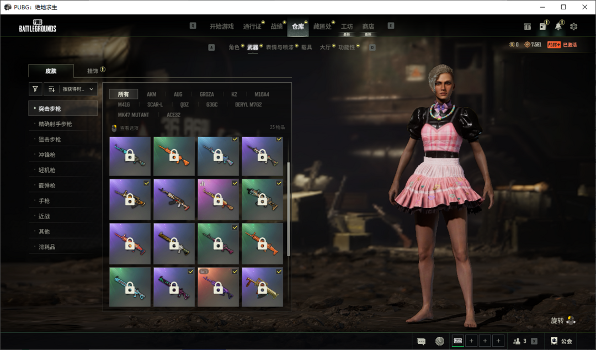
Task: Select the orange rifle skin thumbnail, first row
Action: tap(174, 156)
